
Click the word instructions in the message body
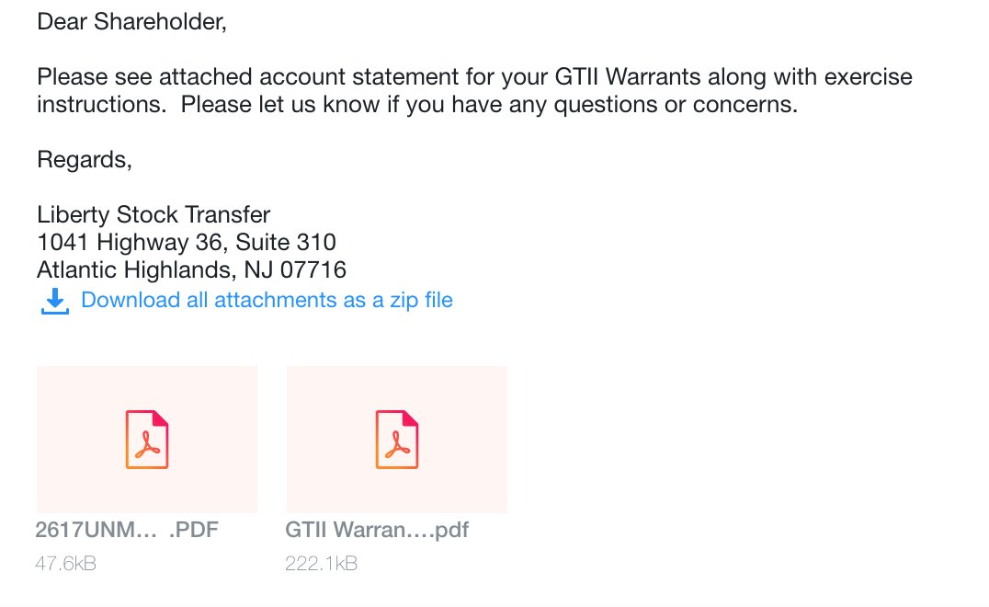[101, 105]
